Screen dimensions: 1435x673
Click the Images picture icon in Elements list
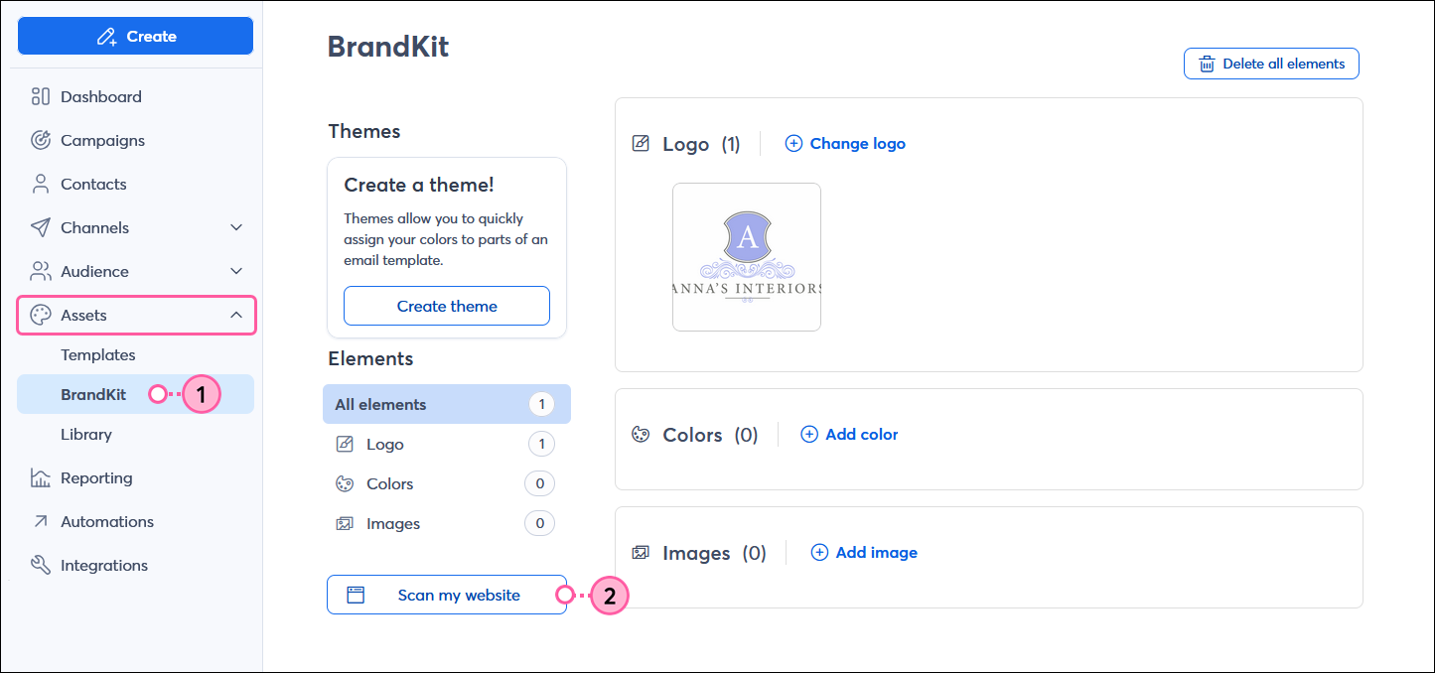pyautogui.click(x=347, y=523)
